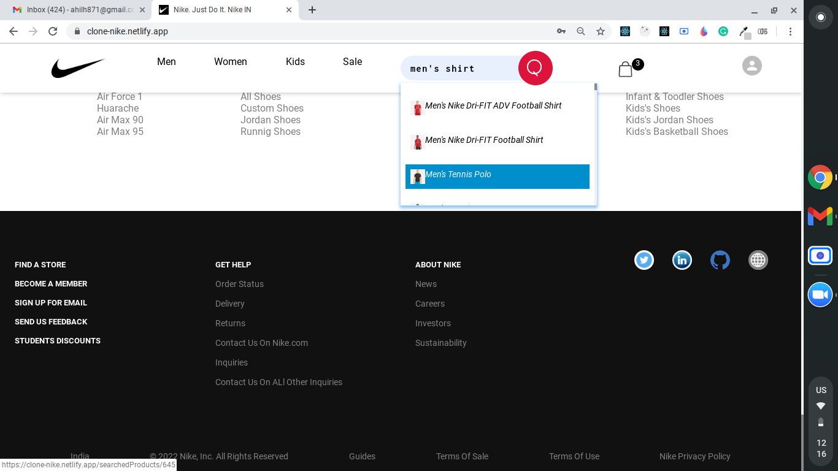Open All Shoes link
The width and height of the screenshot is (838, 471).
(x=261, y=96)
